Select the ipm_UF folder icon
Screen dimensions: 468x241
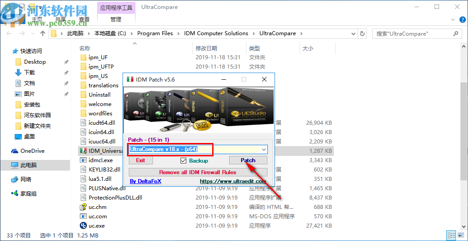point(83,57)
